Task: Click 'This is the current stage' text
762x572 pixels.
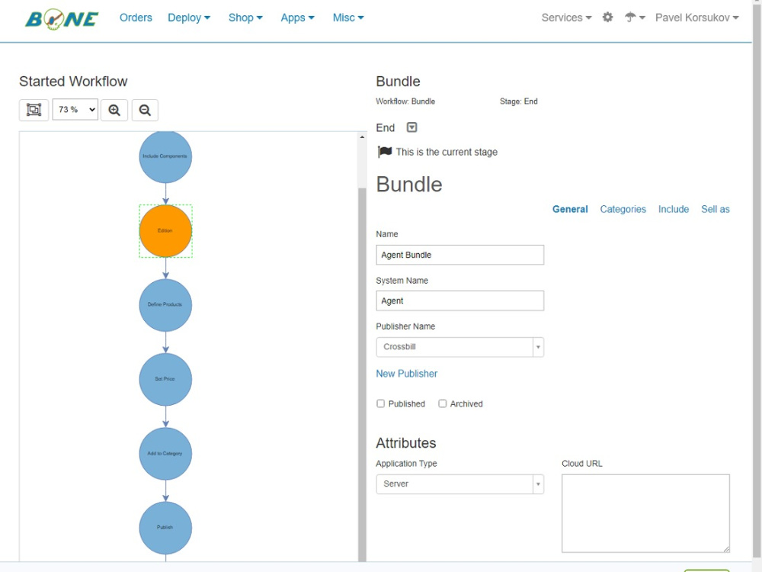Action: (447, 152)
